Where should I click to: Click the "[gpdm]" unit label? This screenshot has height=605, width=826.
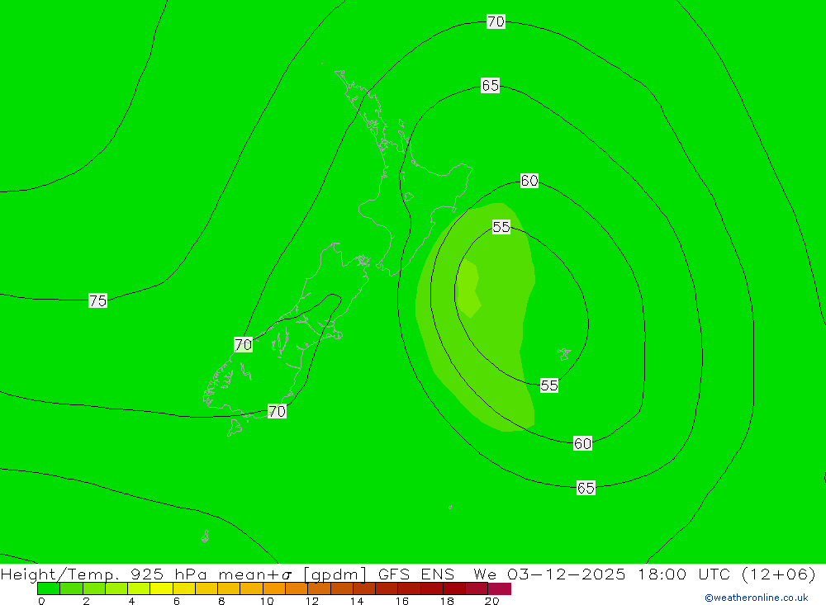(335, 574)
